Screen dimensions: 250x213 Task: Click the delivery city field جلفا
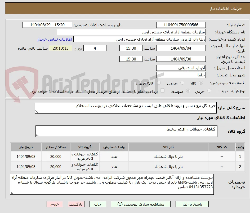point(181,75)
